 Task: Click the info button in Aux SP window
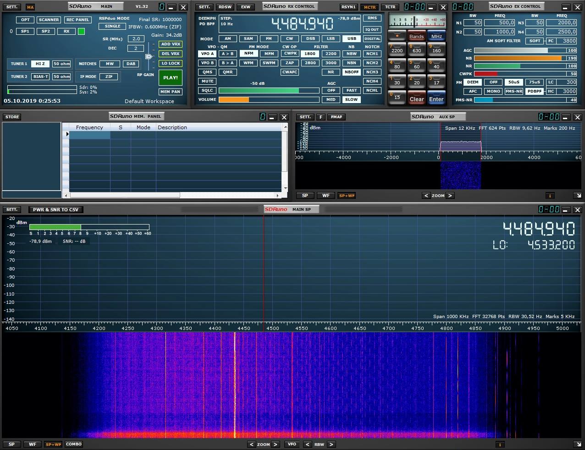[x=550, y=196]
